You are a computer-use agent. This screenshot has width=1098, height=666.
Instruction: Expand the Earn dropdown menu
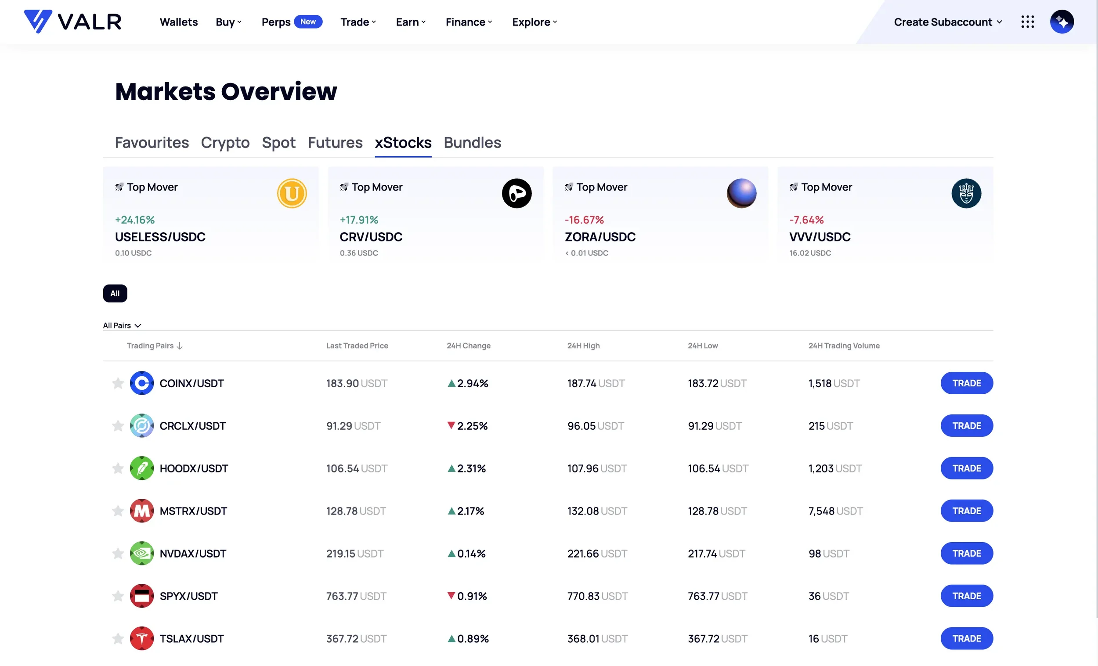[x=411, y=22]
